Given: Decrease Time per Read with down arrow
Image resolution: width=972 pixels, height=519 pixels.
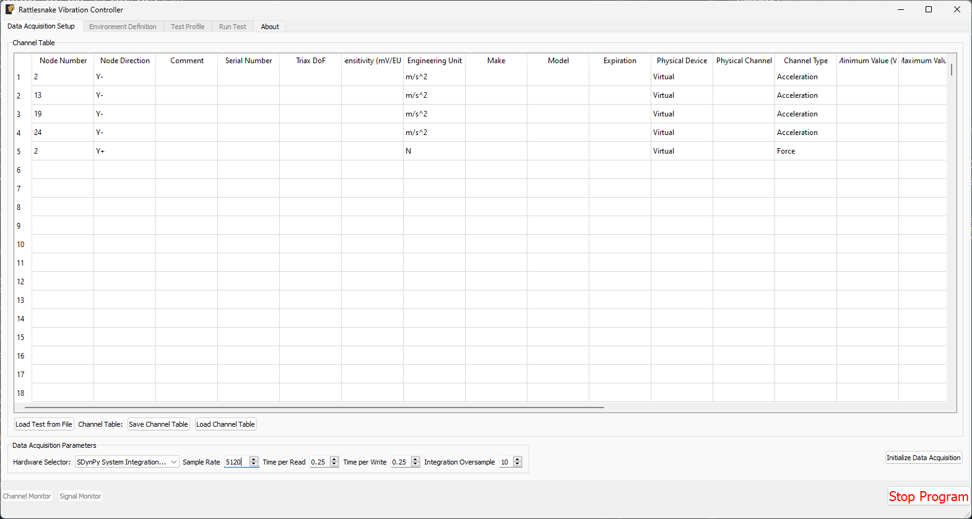Looking at the screenshot, I should (334, 464).
